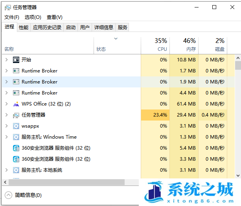Select the 服务主机: Windows Time name
Viewport: 241px width, 206px height.
(x=49, y=137)
